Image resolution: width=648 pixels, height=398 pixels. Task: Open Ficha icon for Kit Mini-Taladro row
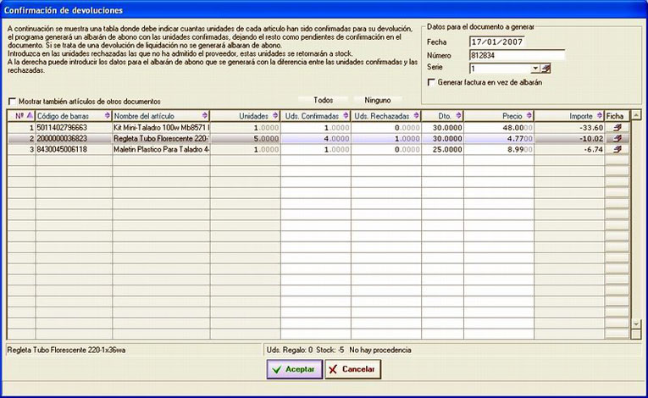coord(618,128)
